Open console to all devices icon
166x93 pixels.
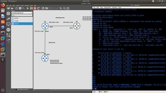click(24, 8)
